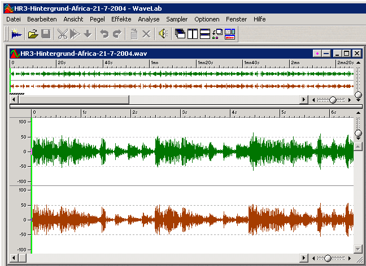Click main view horizontal zoom slider knob
Screen dimensions: 366x266
coord(327,258)
